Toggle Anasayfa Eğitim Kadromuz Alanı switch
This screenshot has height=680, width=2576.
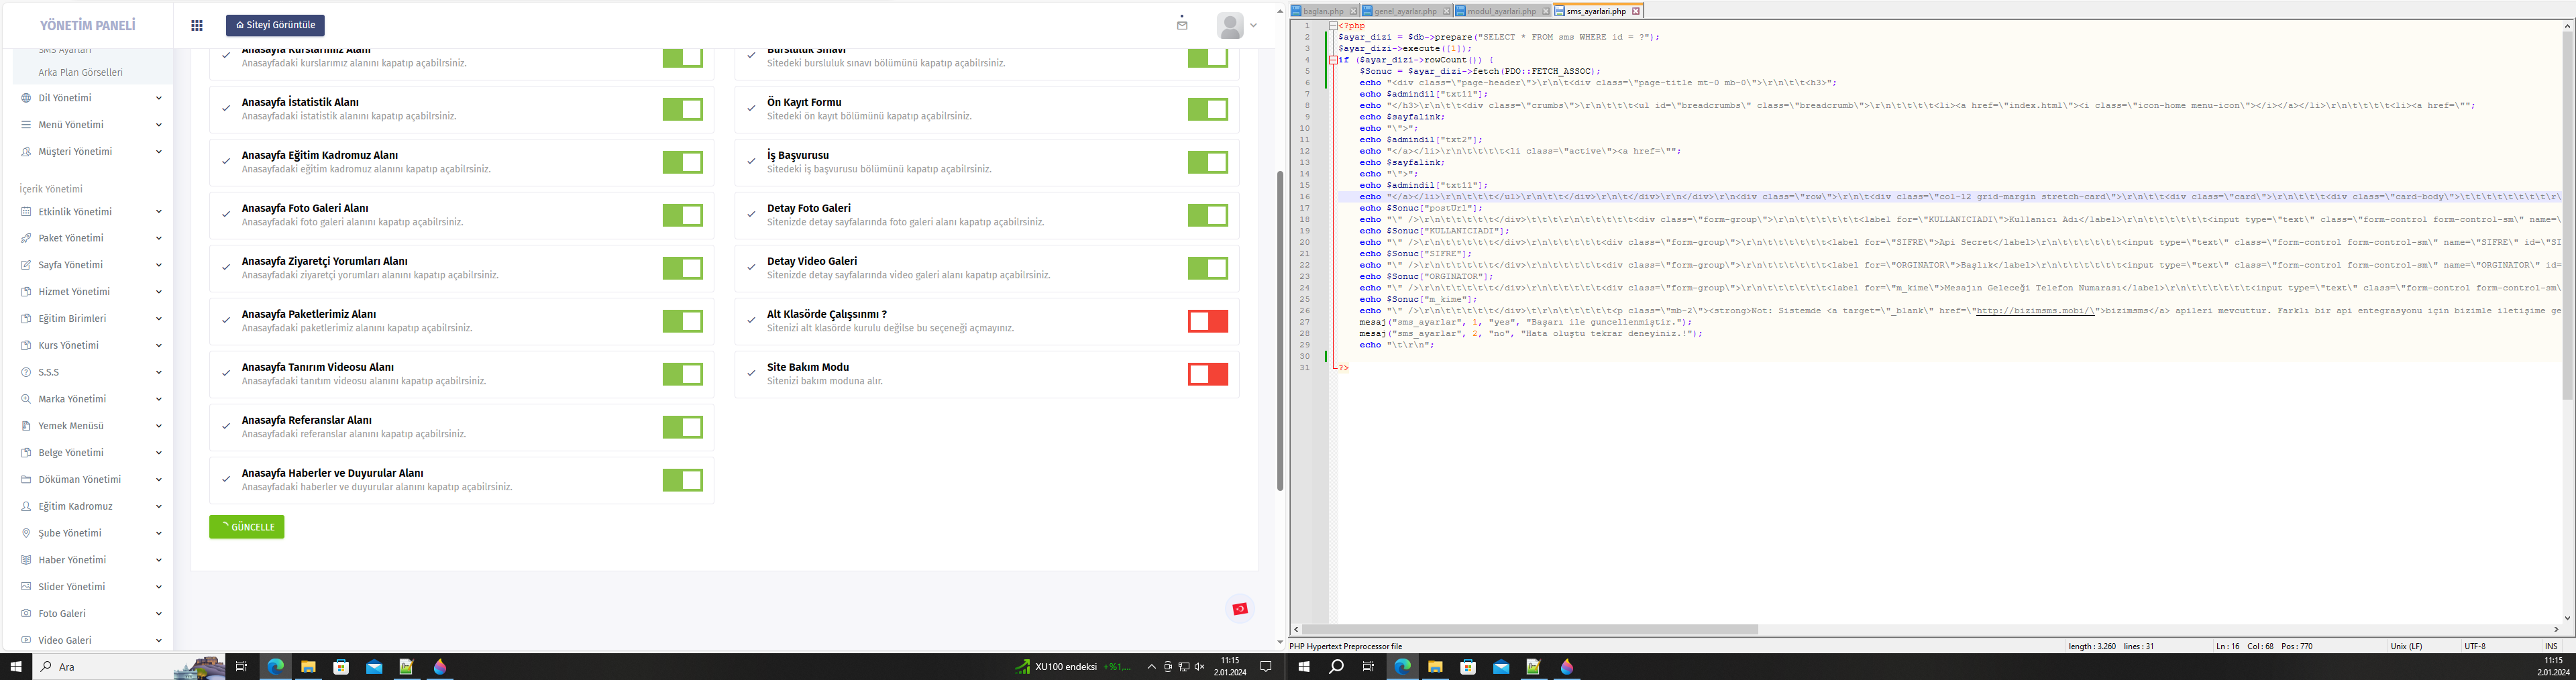pyautogui.click(x=682, y=162)
